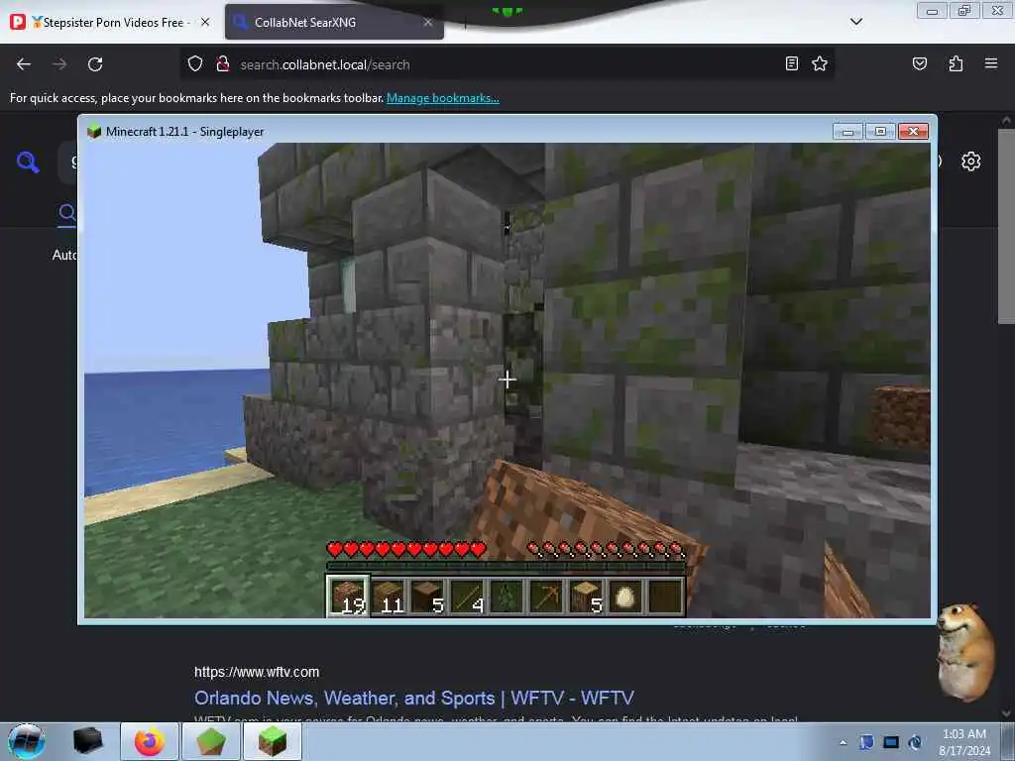
Task: Open SearXNG preferences gear icon
Action: click(x=970, y=162)
